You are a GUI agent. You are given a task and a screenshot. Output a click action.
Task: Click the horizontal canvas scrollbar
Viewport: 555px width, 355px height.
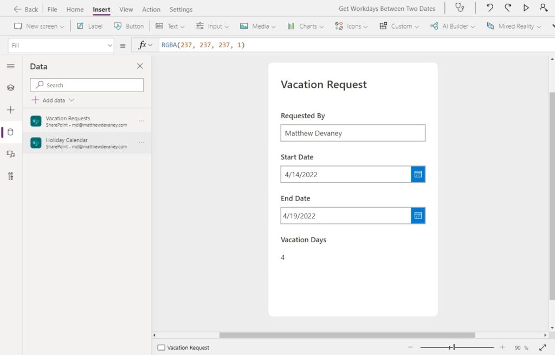point(347,335)
